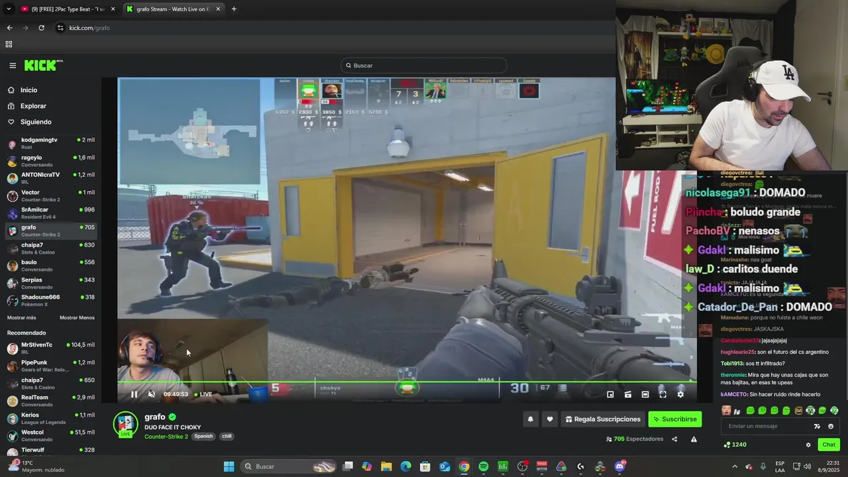Share the stream via share icon
This screenshot has width=848, height=477.
pyautogui.click(x=674, y=439)
